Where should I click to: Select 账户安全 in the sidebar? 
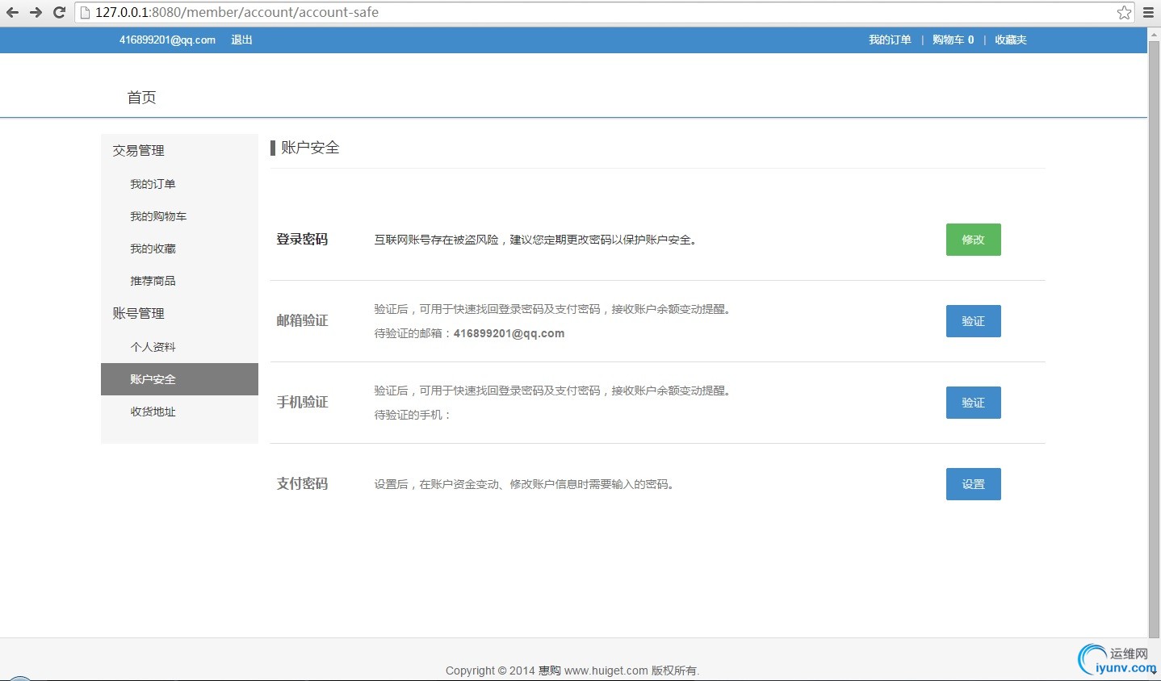tap(179, 379)
